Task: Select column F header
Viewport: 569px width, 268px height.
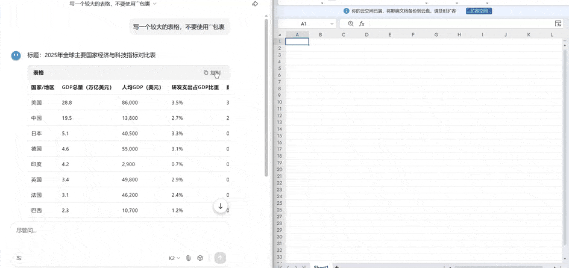Action: (413, 35)
